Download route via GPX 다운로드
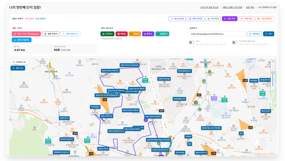The width and height of the screenshot is (285, 161). point(22,40)
